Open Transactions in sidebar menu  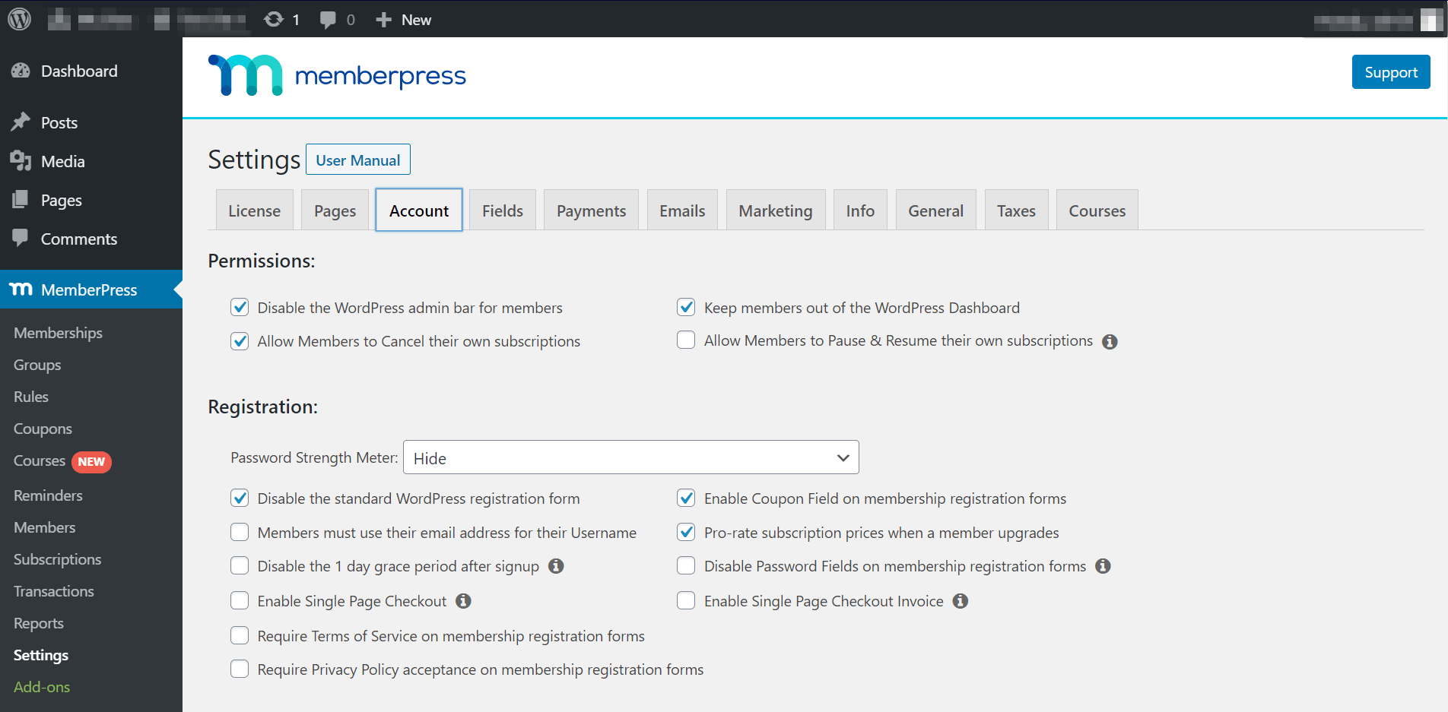point(53,591)
